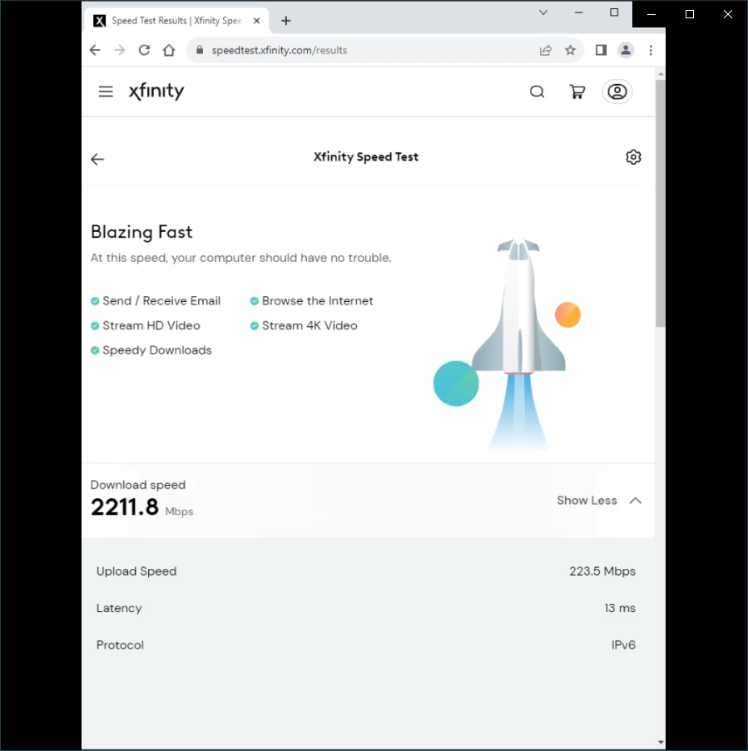
Task: Maximize the outer window
Action: pos(690,14)
